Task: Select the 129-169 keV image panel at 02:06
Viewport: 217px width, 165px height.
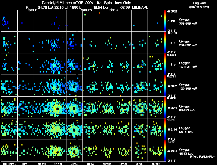Action: pyautogui.click(x=139, y=86)
